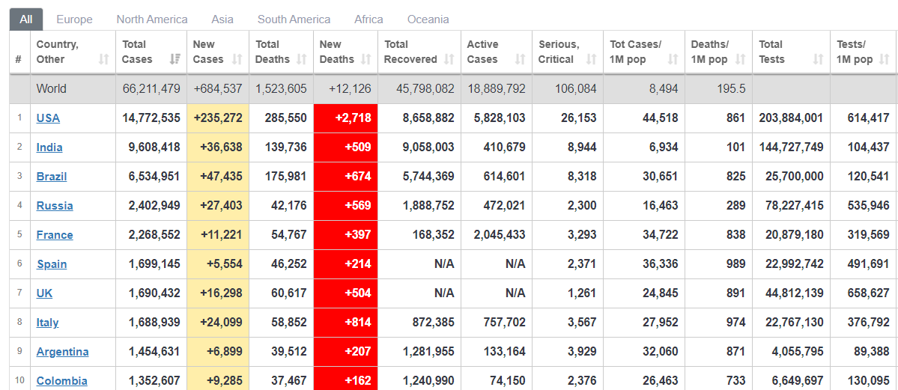Show the Oceania tab

pyautogui.click(x=428, y=19)
